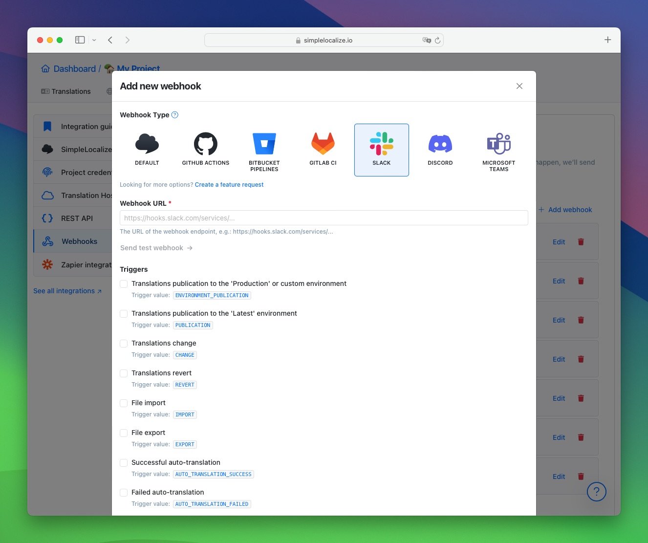Select GitLab CI webhook type
Viewport: 648px width, 543px height.
pos(323,150)
